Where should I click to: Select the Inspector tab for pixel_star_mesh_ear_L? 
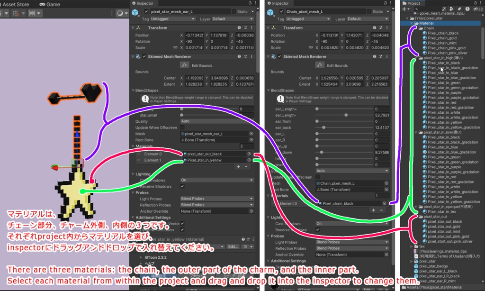pyautogui.click(x=143, y=3)
